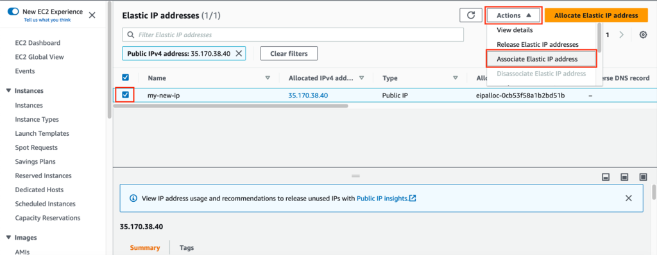Screen dimensions: 657x255
Task: Open table preferences gear icon
Action: pos(643,35)
